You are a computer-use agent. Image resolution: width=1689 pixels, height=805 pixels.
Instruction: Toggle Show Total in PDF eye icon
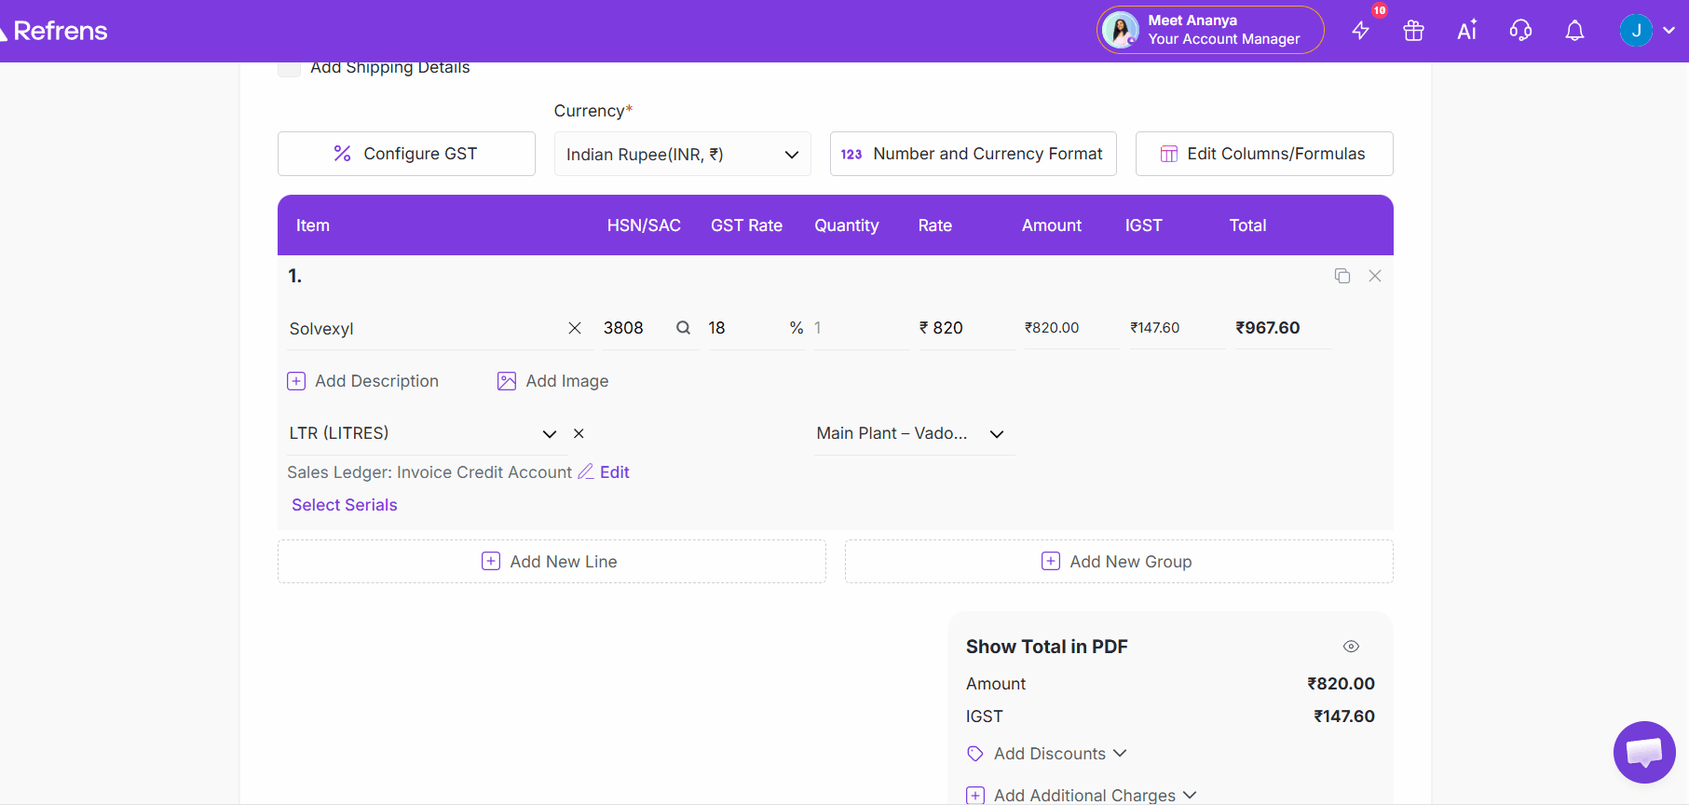1351,647
